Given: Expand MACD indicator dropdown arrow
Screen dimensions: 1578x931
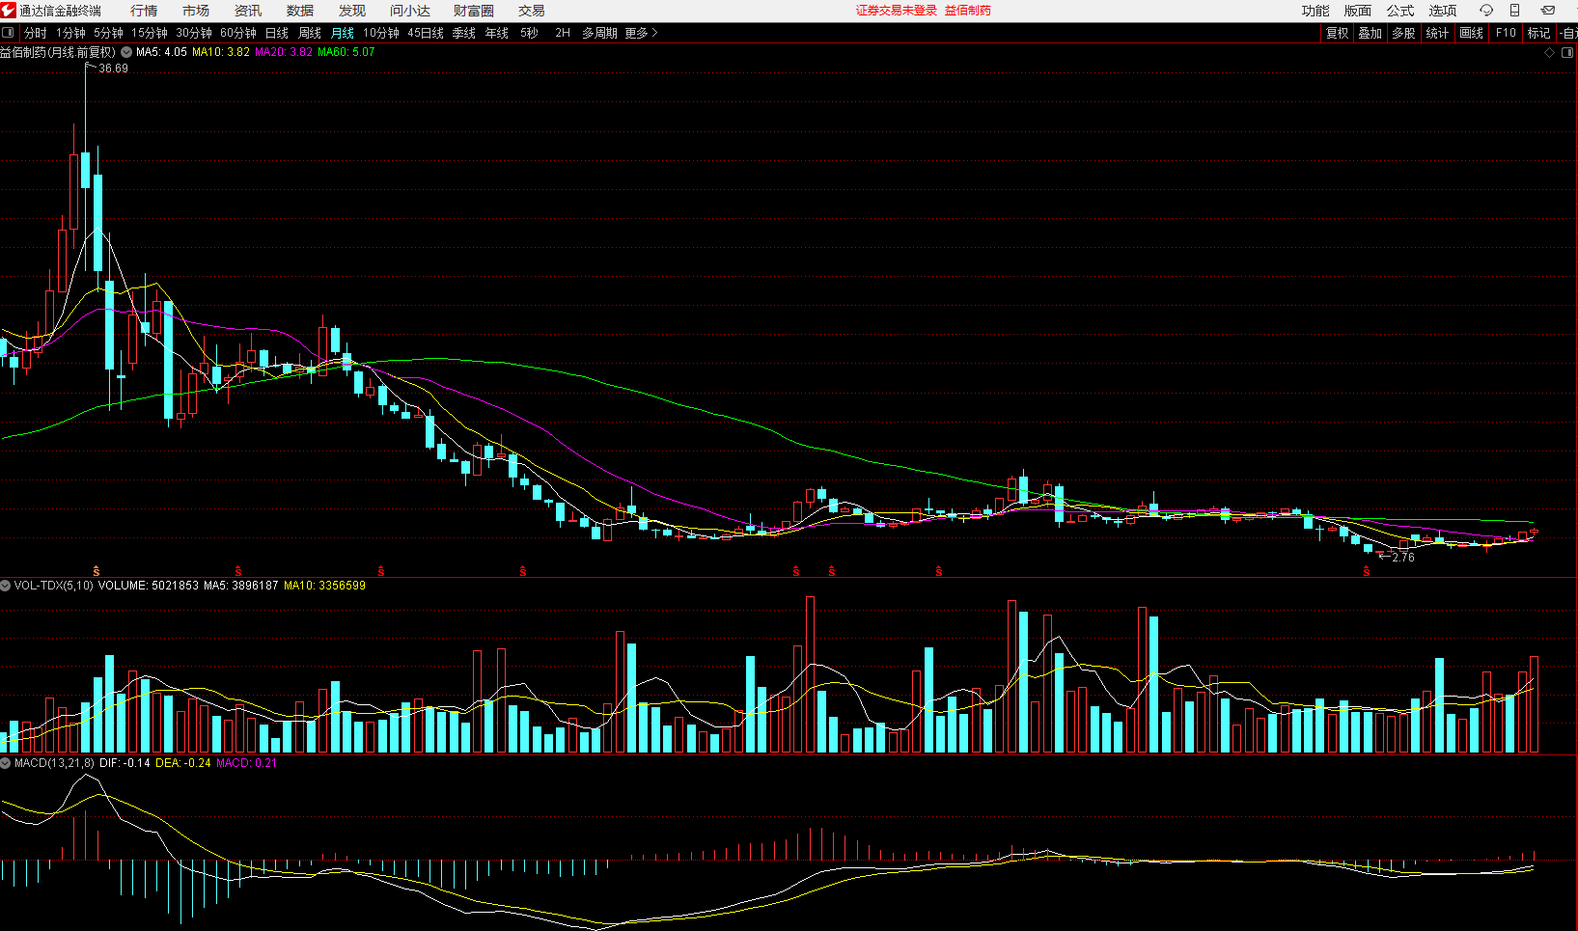Looking at the screenshot, I should [x=6, y=763].
